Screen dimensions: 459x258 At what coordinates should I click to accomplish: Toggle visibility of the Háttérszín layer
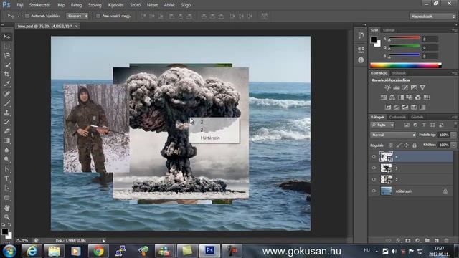374,191
